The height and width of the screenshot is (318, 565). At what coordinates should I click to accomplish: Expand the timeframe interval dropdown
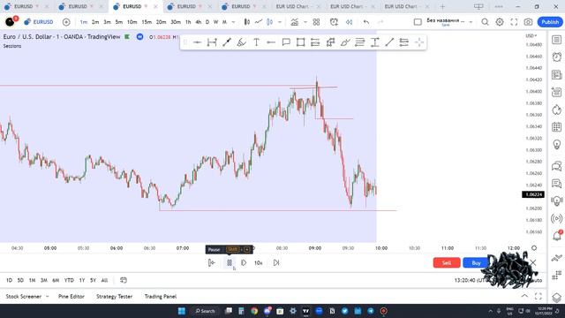[233, 22]
